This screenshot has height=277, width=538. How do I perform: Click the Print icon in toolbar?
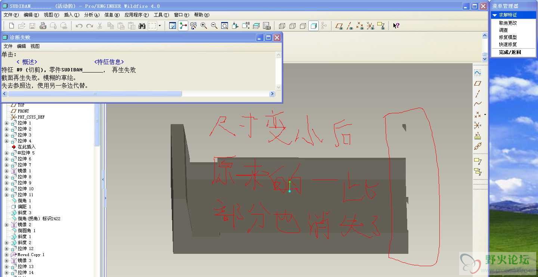43,26
